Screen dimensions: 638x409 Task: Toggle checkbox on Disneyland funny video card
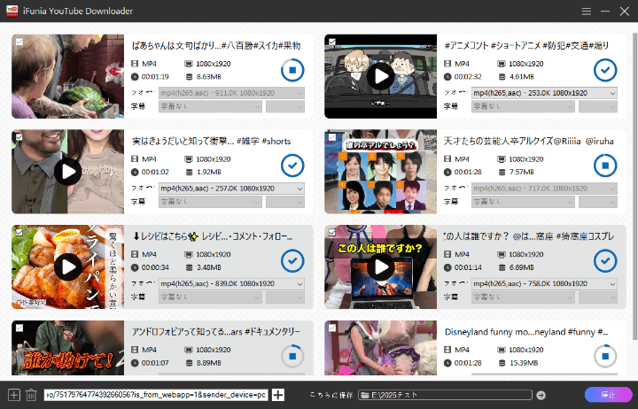332,328
